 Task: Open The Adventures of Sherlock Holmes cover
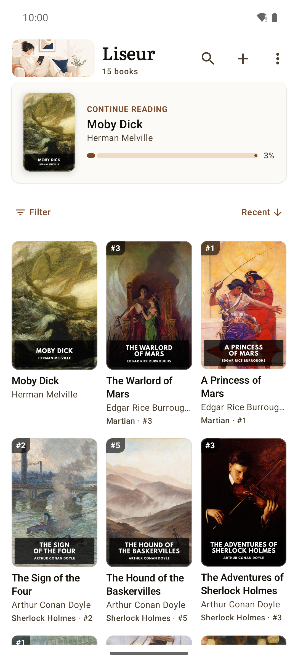pos(244,502)
